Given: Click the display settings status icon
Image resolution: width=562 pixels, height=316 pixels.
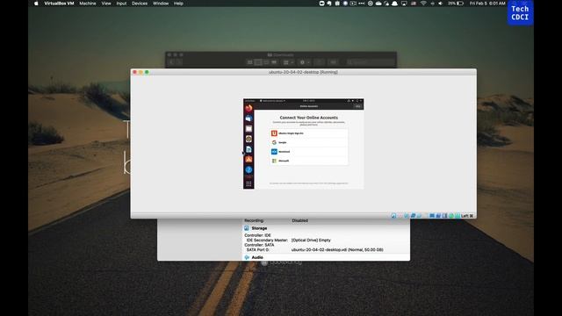Looking at the screenshot, I should tap(432, 216).
